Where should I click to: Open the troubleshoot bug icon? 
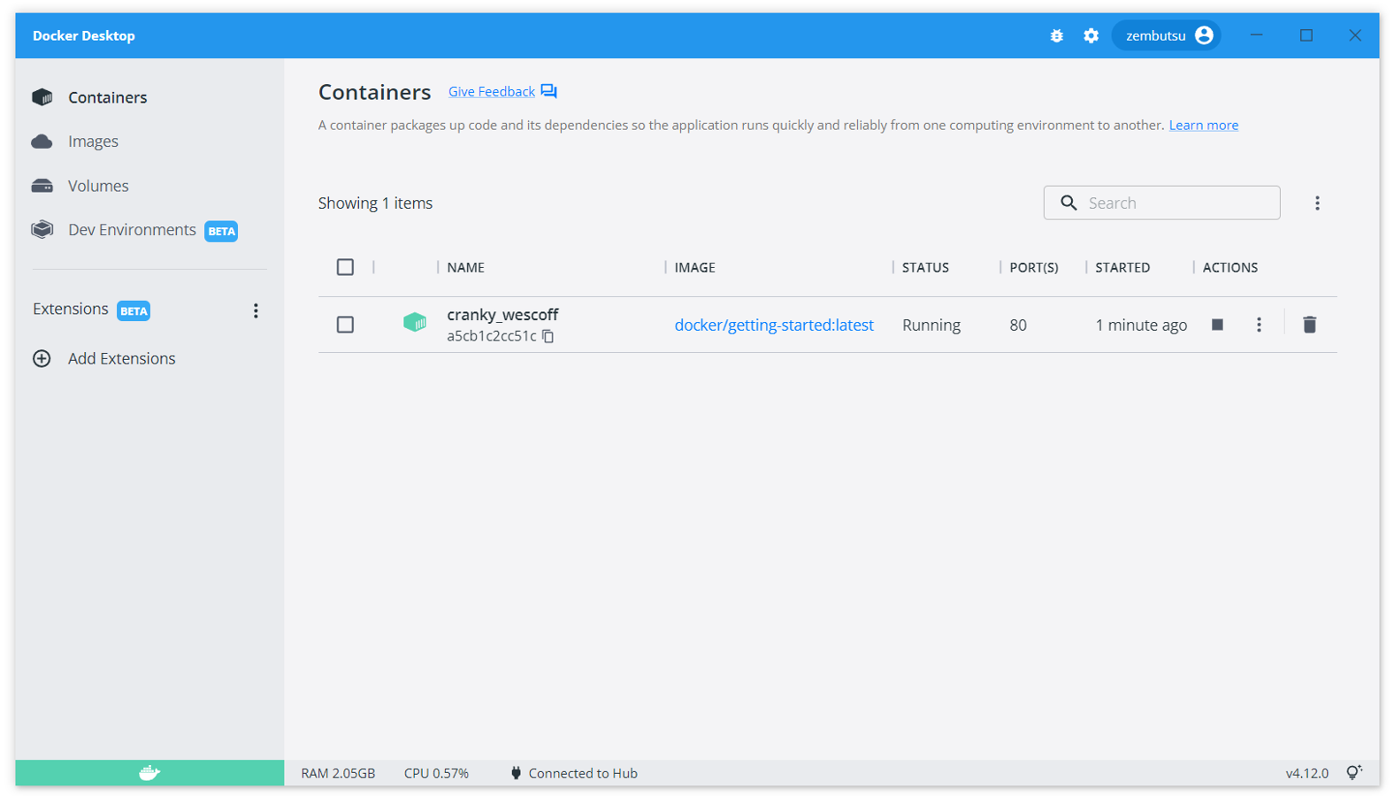click(x=1056, y=36)
